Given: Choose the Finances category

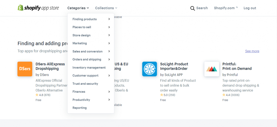Looking at the screenshot, I should click(79, 92).
